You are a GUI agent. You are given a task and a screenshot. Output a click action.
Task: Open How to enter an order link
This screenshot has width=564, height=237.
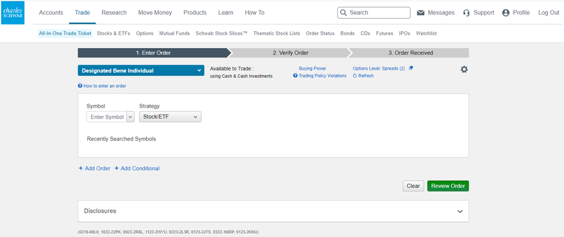pos(104,86)
